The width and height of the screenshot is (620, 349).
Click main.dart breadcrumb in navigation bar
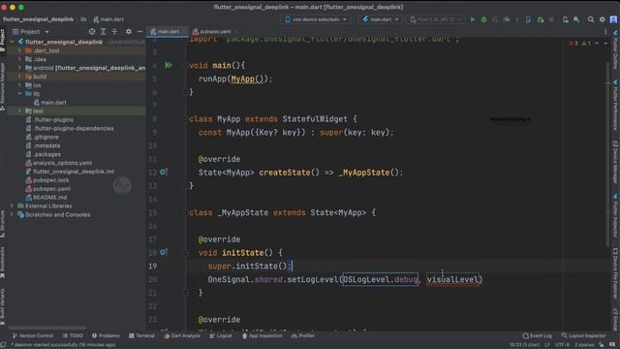[108, 19]
